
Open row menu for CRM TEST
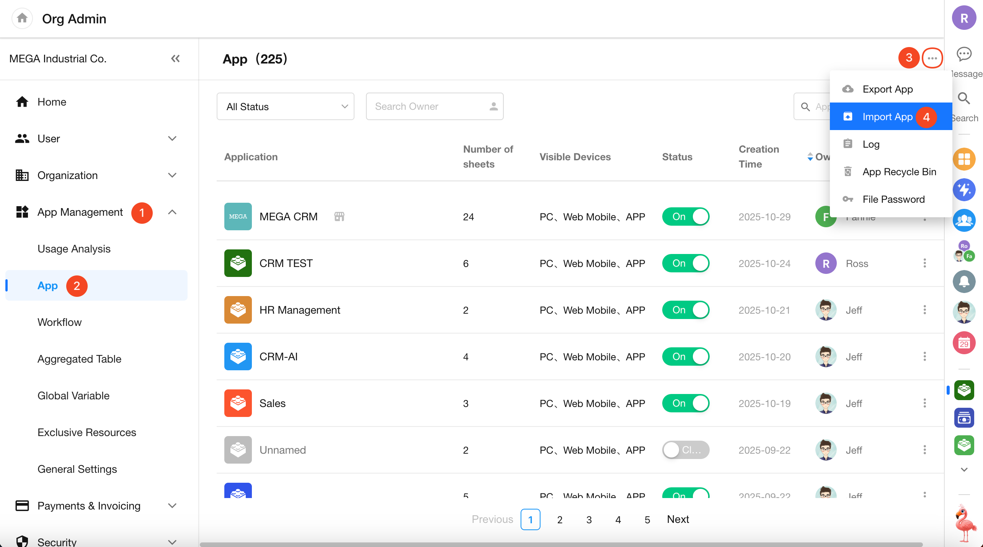point(924,263)
